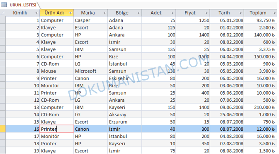279x154 pixels.
Task: Click the date 08.08.2008
Action: (227, 151)
